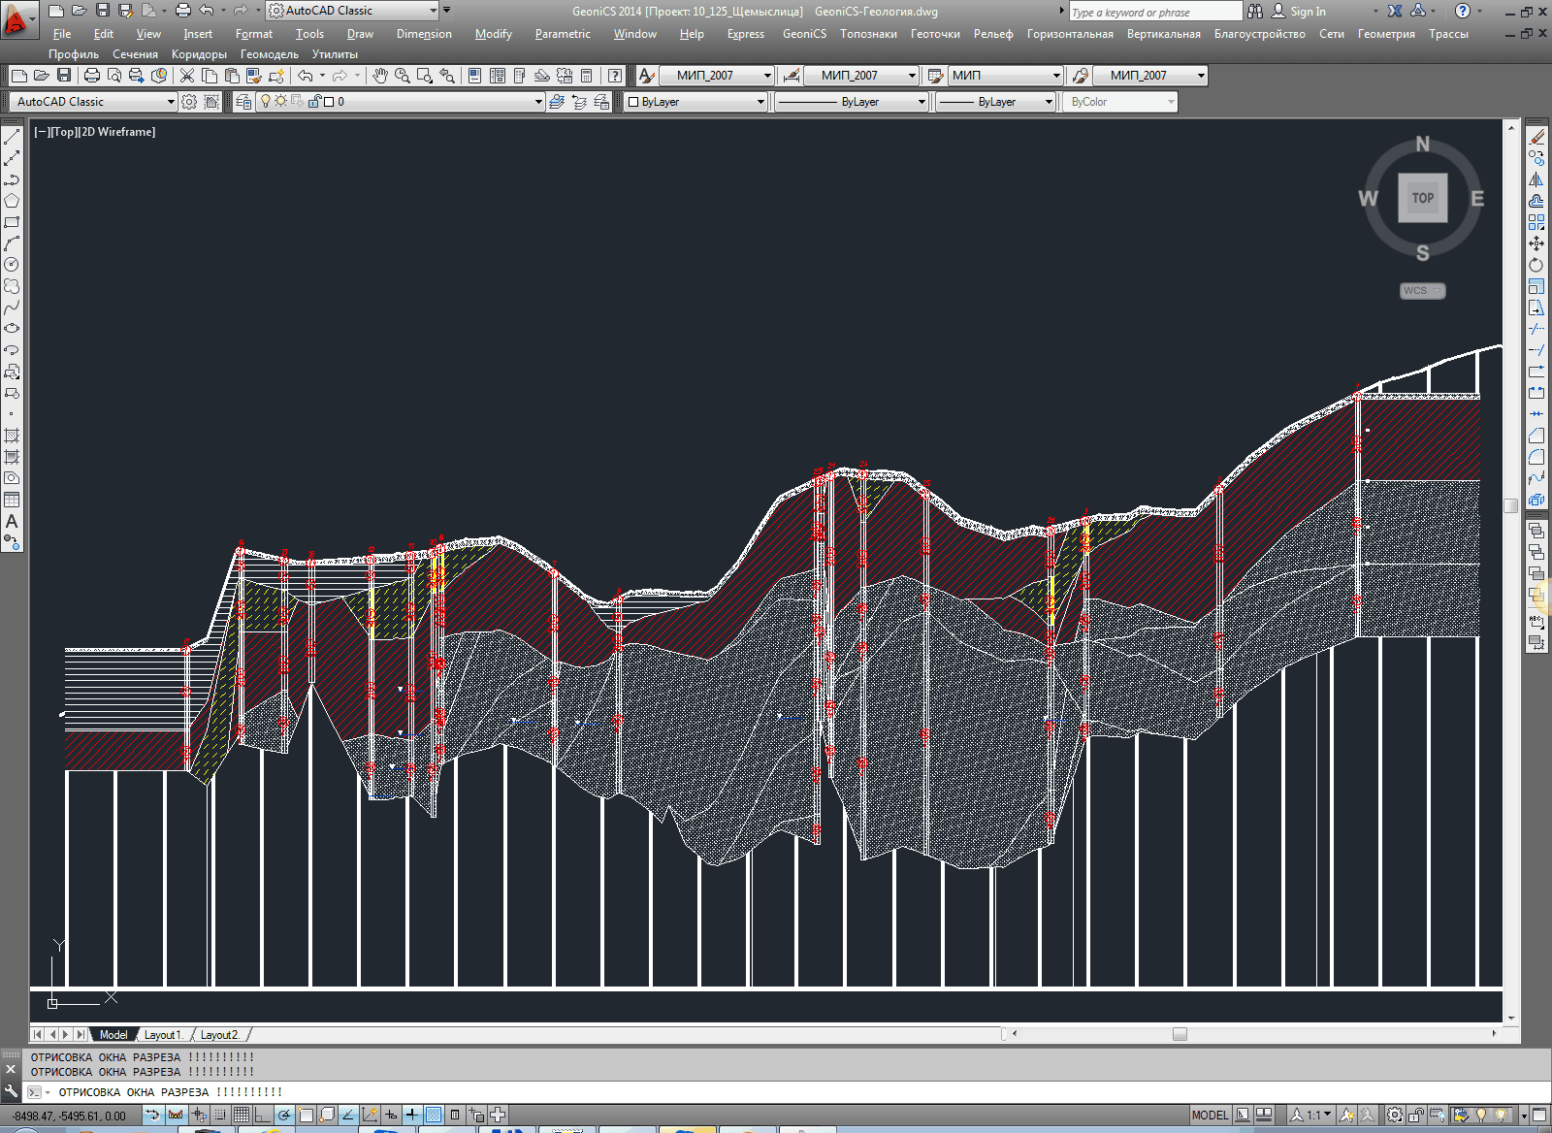This screenshot has width=1552, height=1133.
Task: Toggle Ortho Mode in status bar
Action: tap(263, 1116)
